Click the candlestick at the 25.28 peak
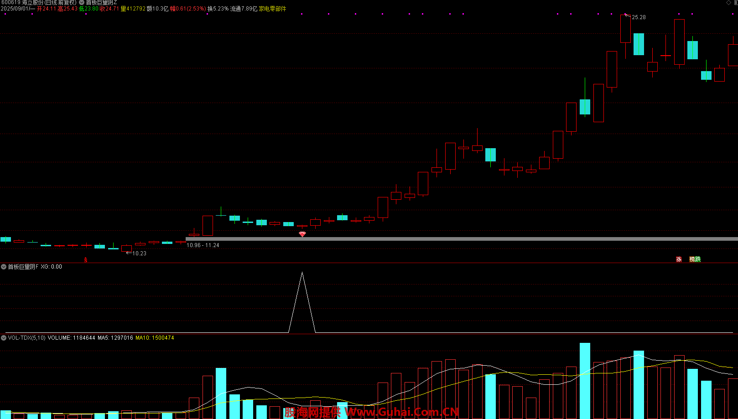 (625, 29)
